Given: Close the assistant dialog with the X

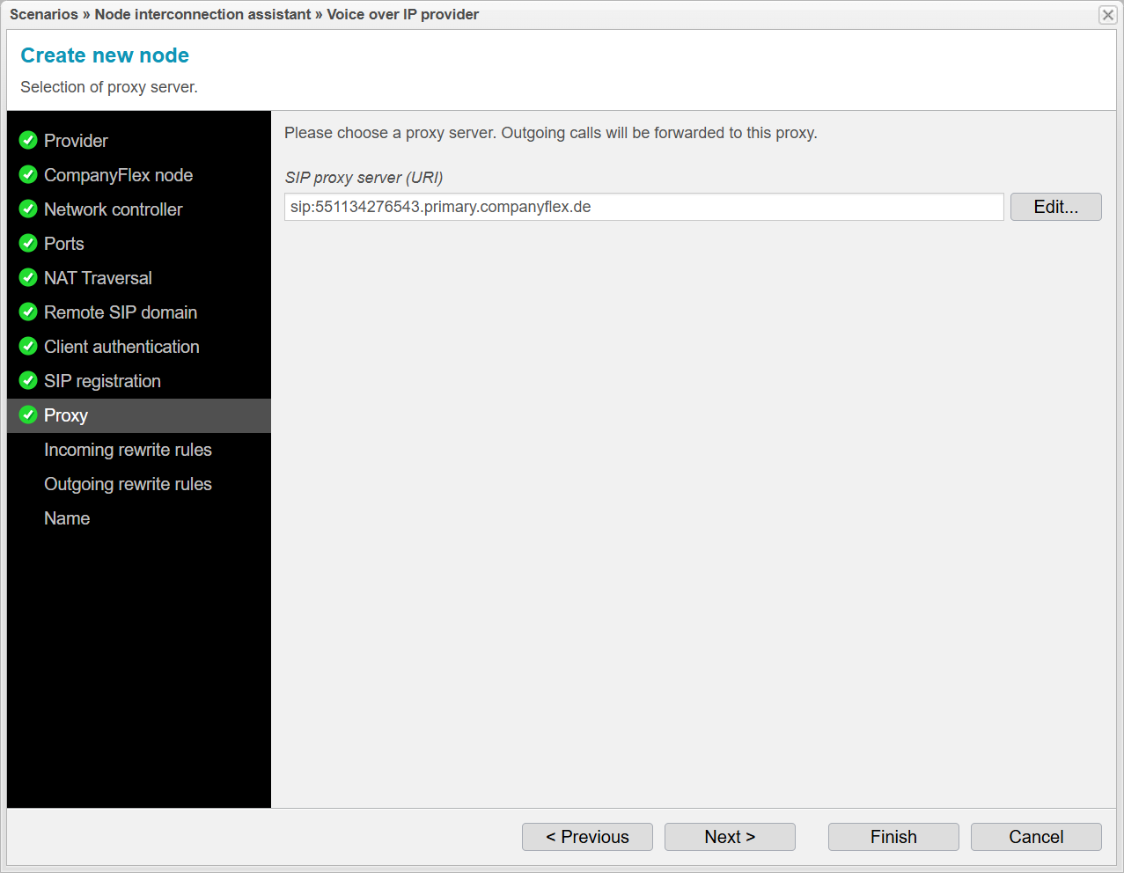Looking at the screenshot, I should [x=1107, y=15].
